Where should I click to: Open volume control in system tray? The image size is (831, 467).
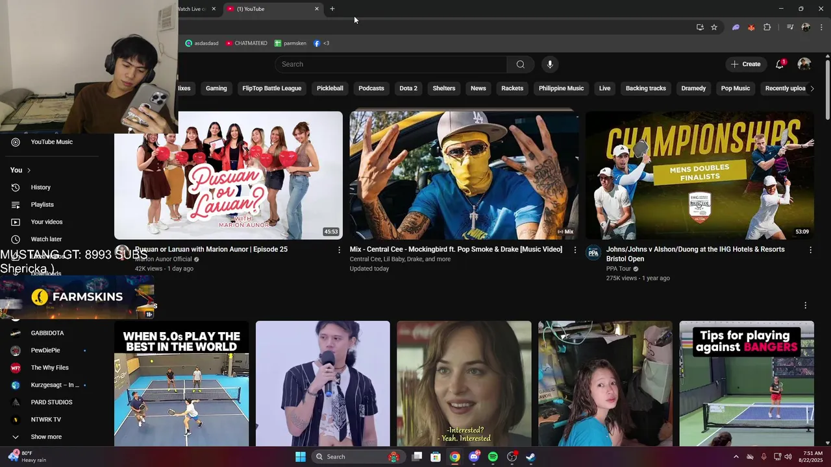coord(788,457)
